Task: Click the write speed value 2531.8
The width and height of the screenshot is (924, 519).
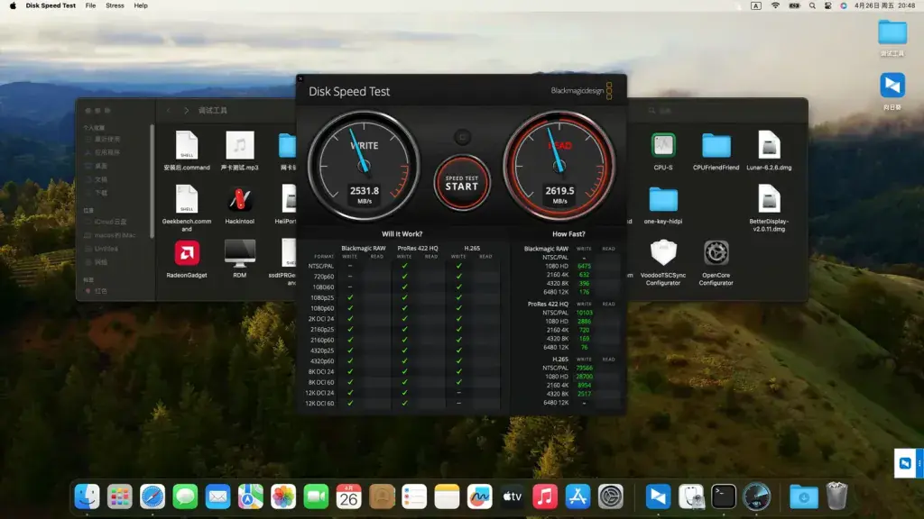Action: (365, 191)
